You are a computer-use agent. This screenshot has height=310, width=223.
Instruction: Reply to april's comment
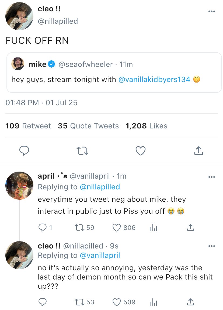tap(42, 228)
